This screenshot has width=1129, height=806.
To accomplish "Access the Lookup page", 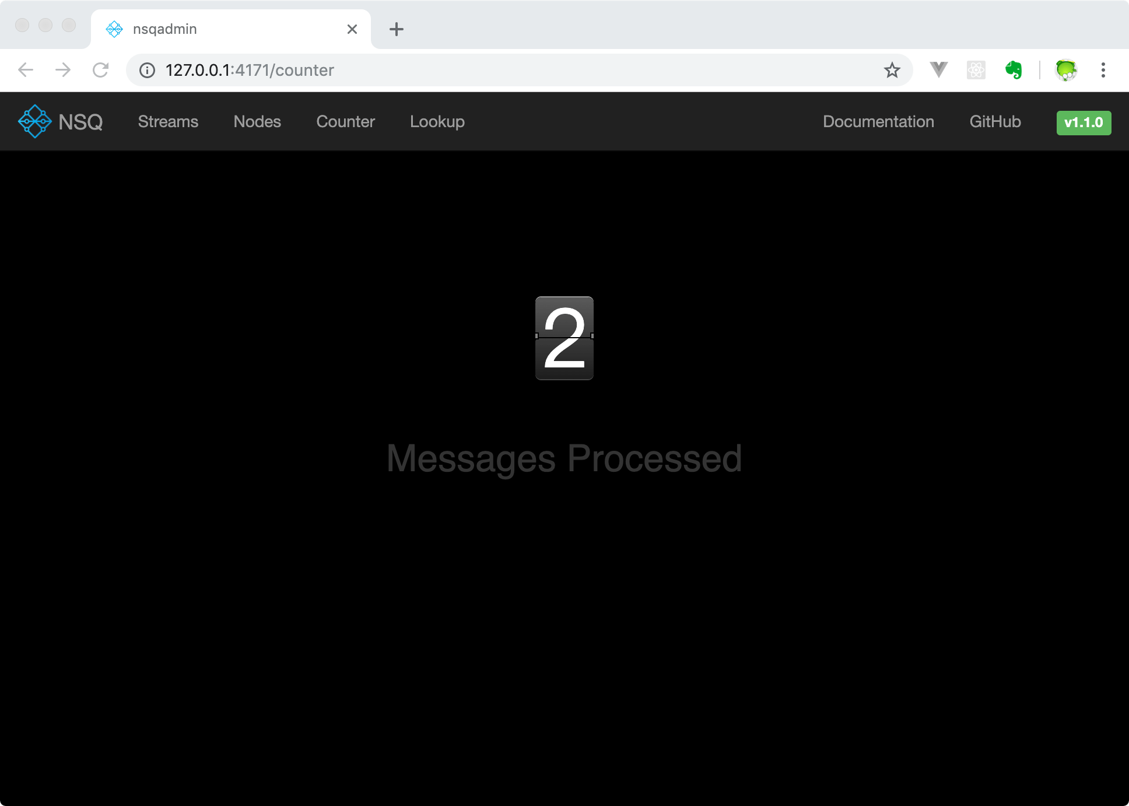I will click(x=437, y=121).
